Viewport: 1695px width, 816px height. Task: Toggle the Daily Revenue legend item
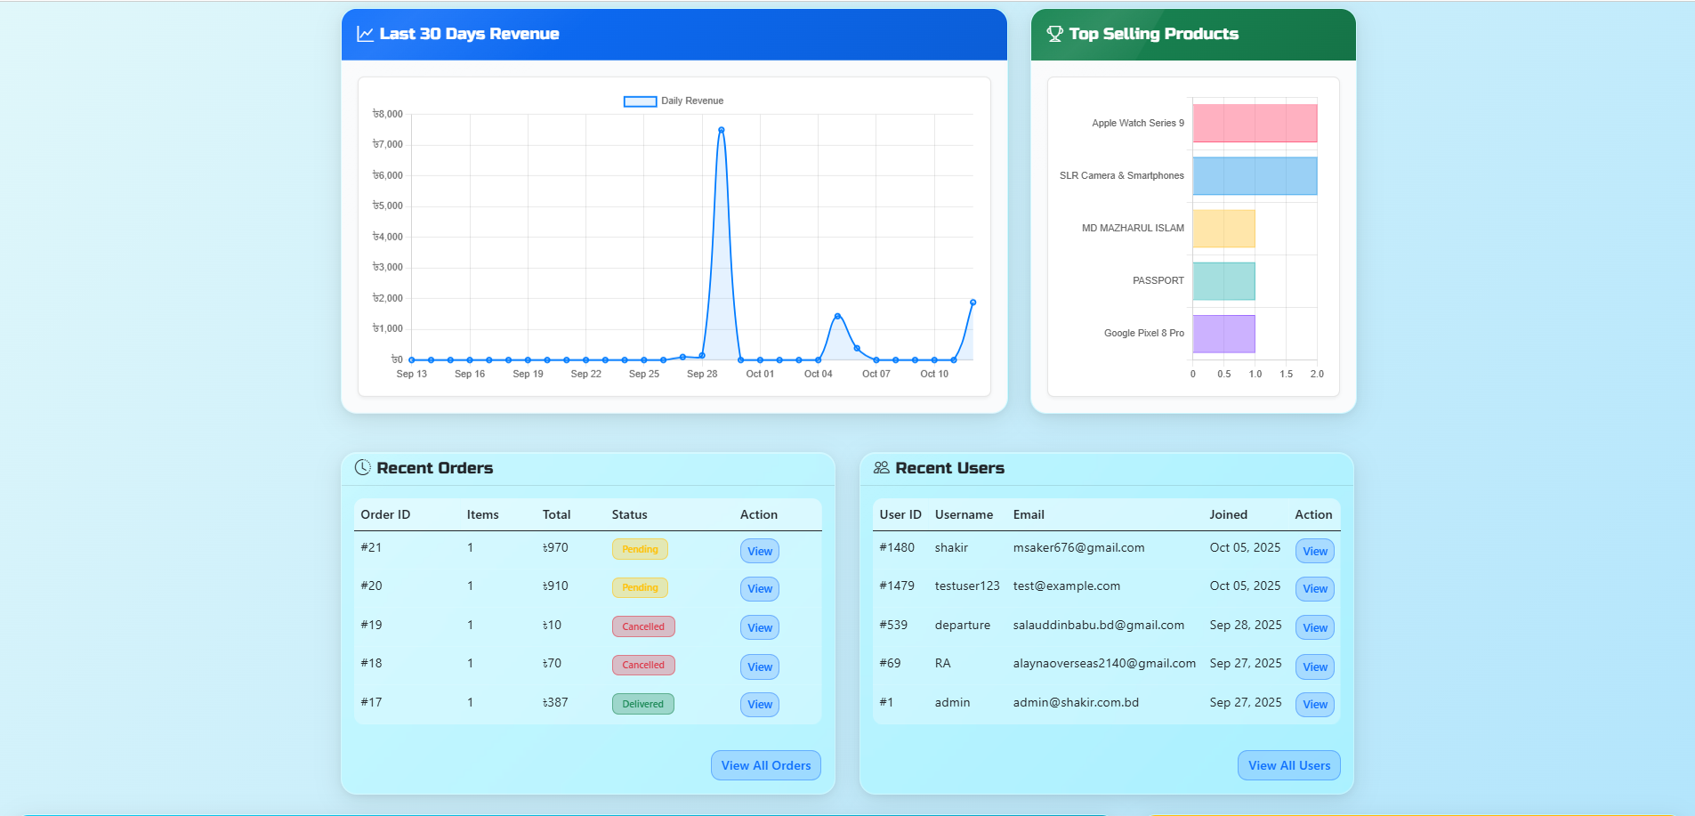click(x=674, y=101)
